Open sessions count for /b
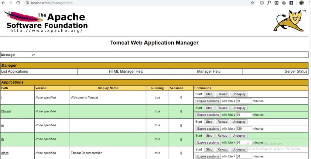Viewport: 311px width, 159px height. [181, 139]
